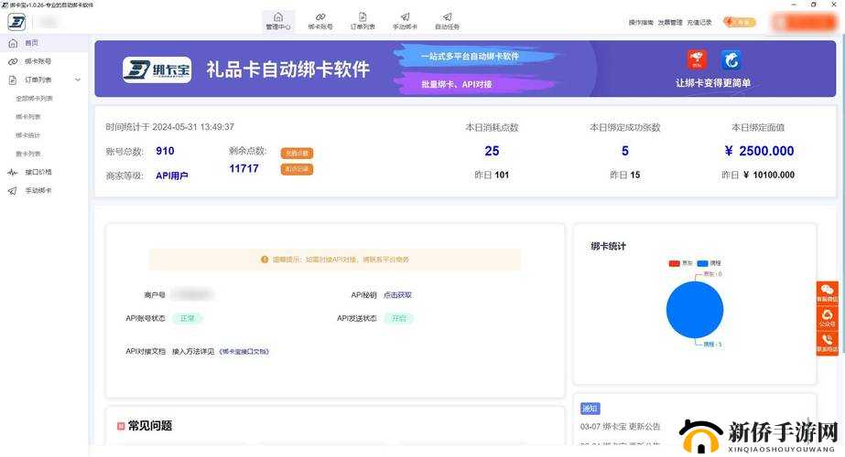Image resolution: width=845 pixels, height=457 pixels.
Task: Open the 公众号 floating button
Action: pyautogui.click(x=828, y=318)
